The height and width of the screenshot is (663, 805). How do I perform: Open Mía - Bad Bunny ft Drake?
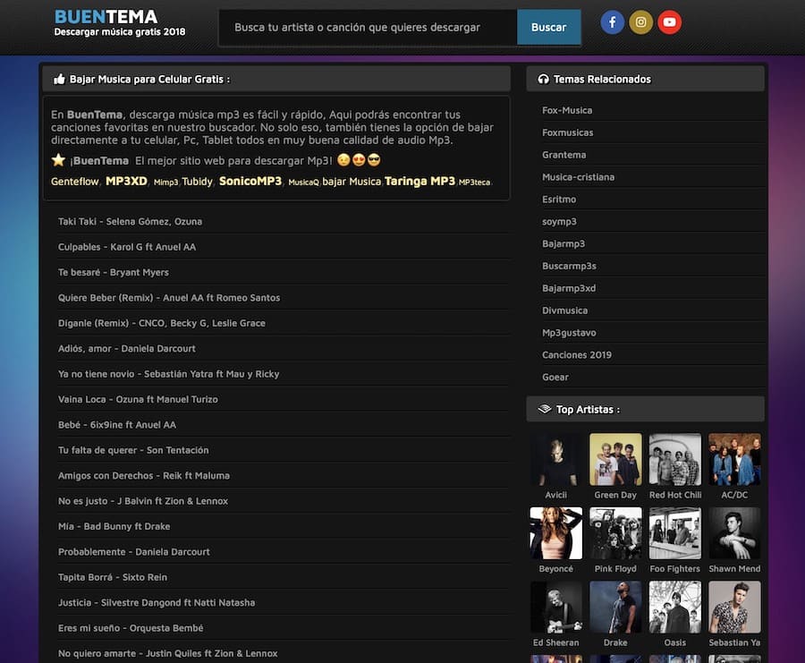pos(114,527)
